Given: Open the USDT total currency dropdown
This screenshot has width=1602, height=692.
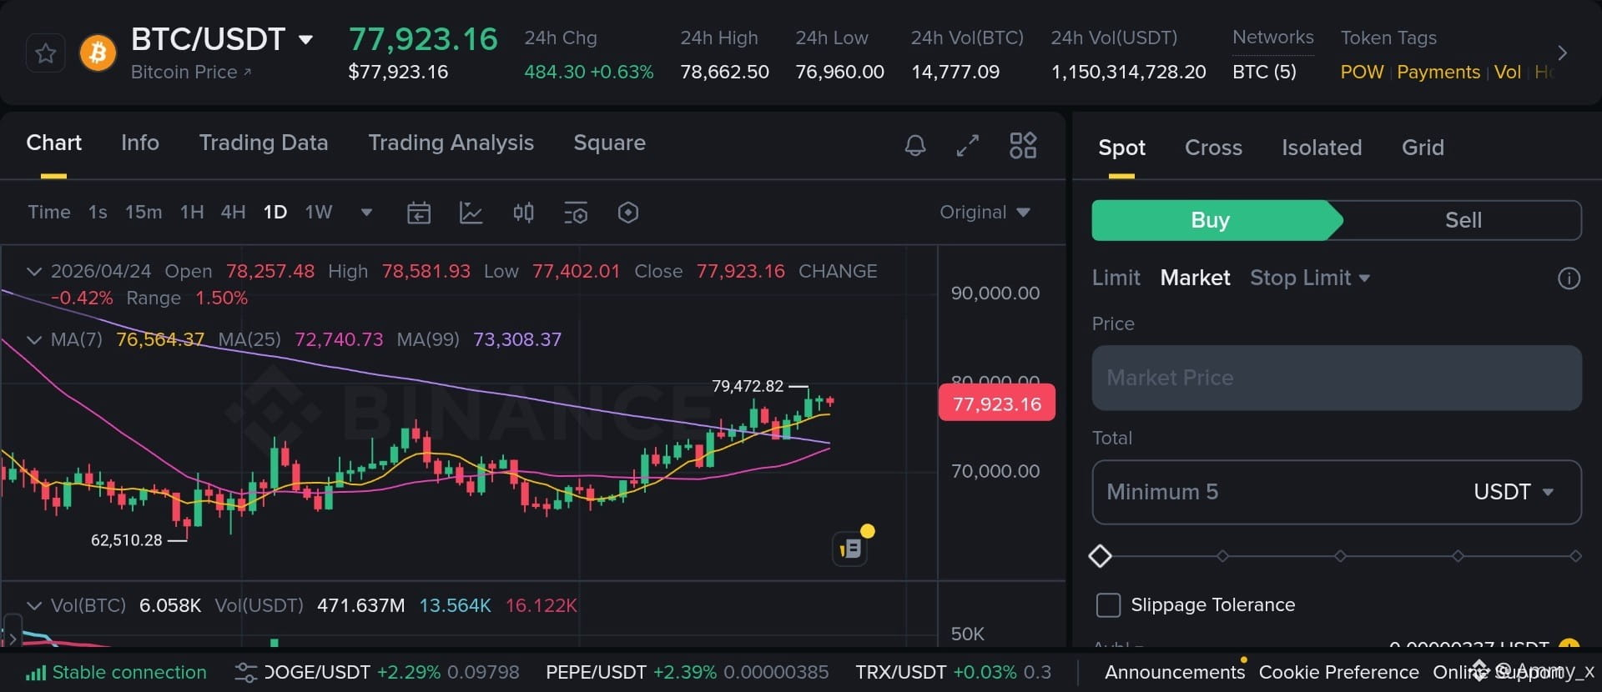Looking at the screenshot, I should click(1513, 492).
